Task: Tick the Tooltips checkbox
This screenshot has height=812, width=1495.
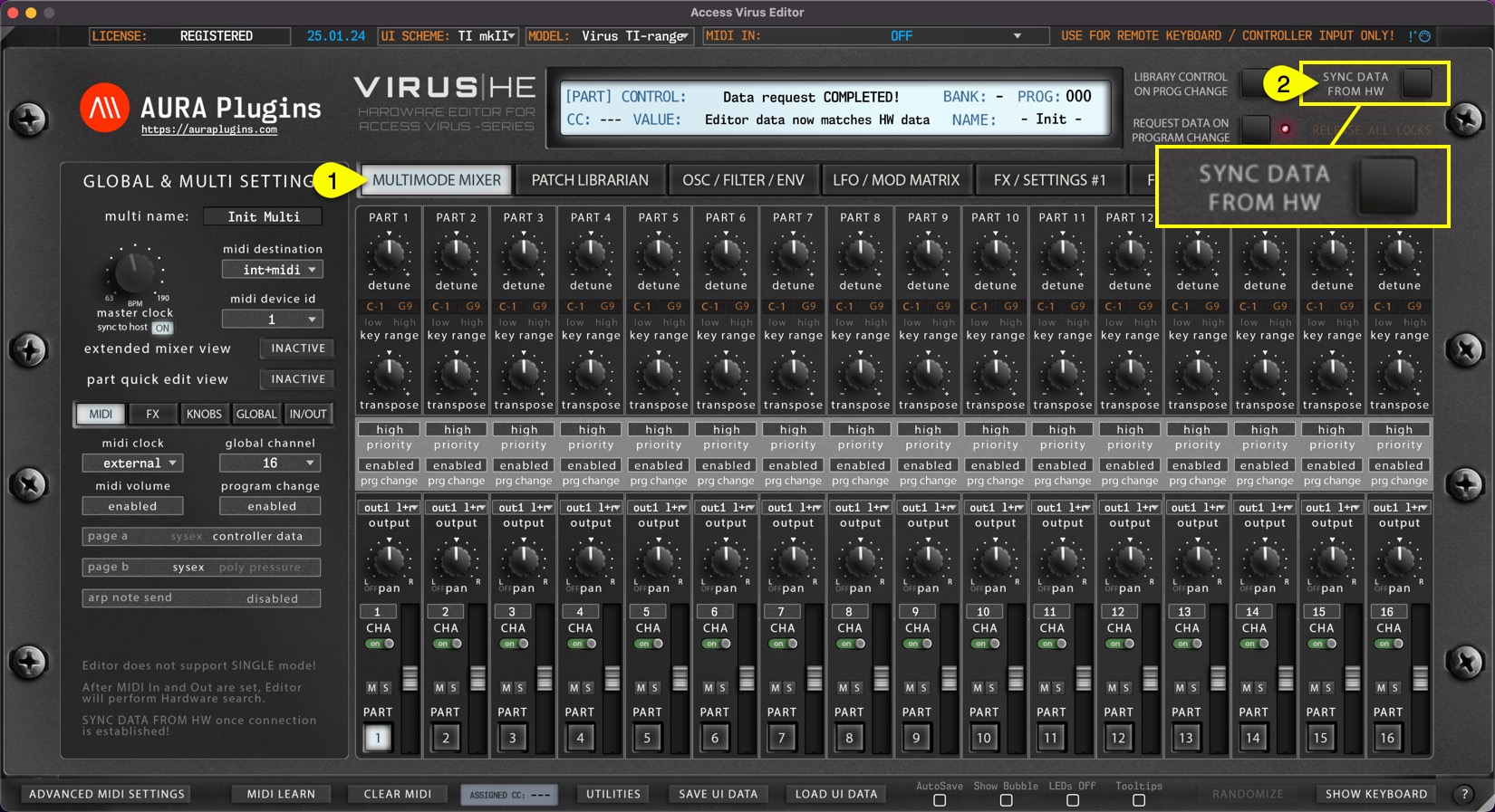Action: [x=1139, y=800]
